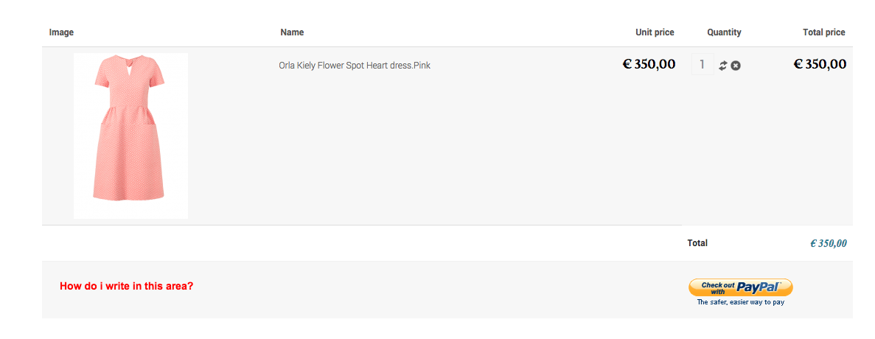Click the blue italic cart total amount
This screenshot has height=339, width=875.
coord(828,243)
